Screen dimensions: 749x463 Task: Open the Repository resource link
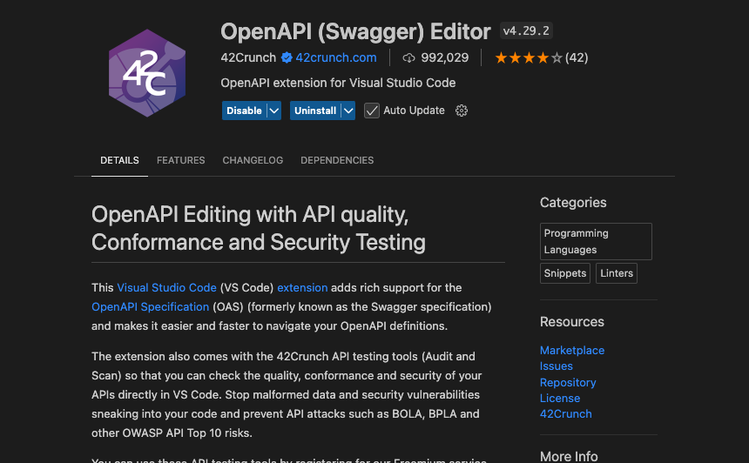(568, 382)
